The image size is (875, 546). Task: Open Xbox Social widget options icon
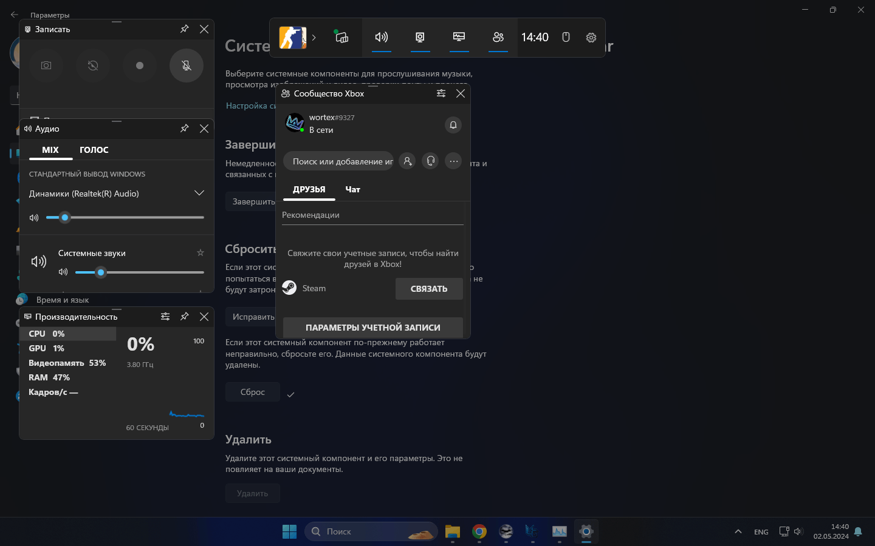point(441,93)
